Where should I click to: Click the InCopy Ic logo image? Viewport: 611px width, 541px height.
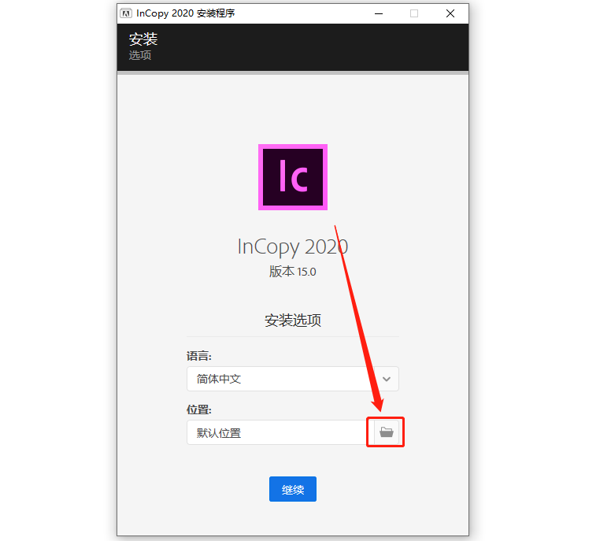[x=293, y=177]
